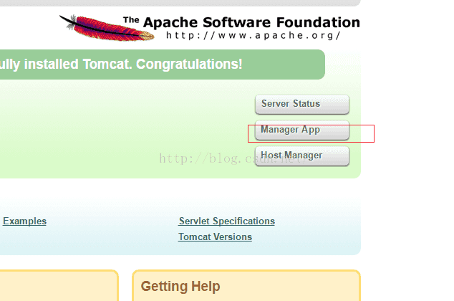Click the Apache feather logo
This screenshot has height=301, width=454.
coord(107,28)
